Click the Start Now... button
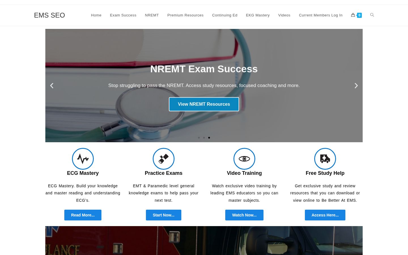The width and height of the screenshot is (408, 255). 163,215
